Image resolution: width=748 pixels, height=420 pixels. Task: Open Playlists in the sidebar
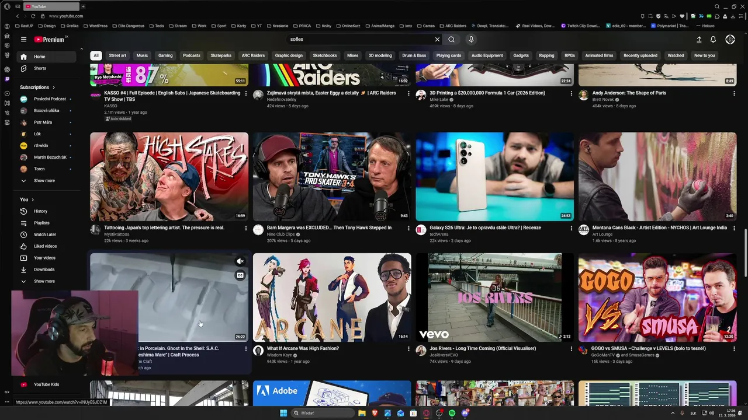pyautogui.click(x=47, y=223)
